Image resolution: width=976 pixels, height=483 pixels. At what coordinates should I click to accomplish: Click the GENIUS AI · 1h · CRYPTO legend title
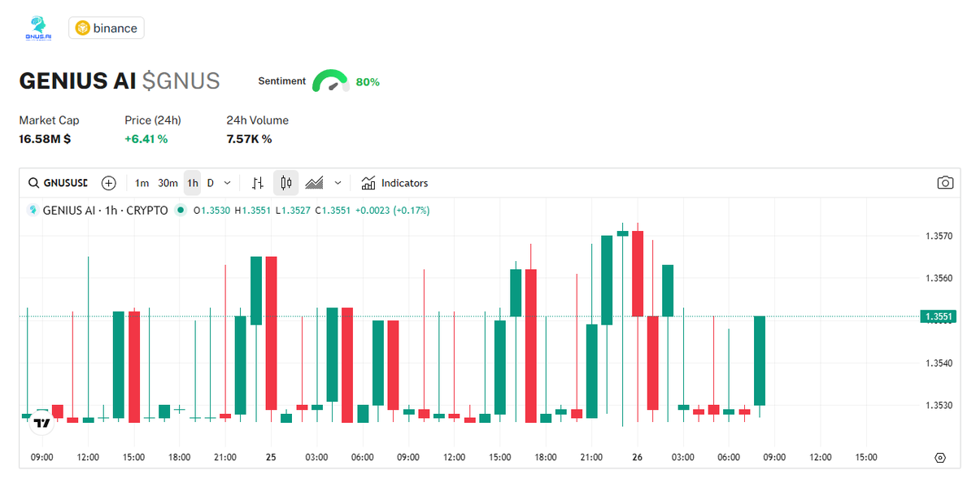(105, 211)
